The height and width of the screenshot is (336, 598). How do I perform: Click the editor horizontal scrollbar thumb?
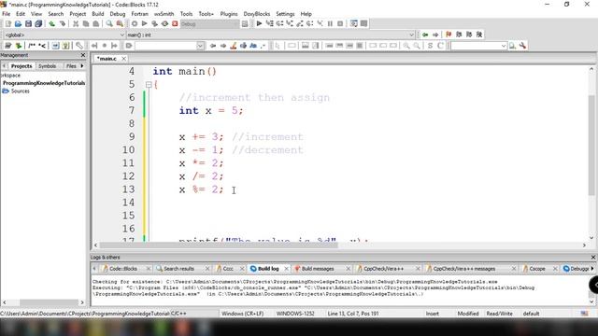pos(219,245)
